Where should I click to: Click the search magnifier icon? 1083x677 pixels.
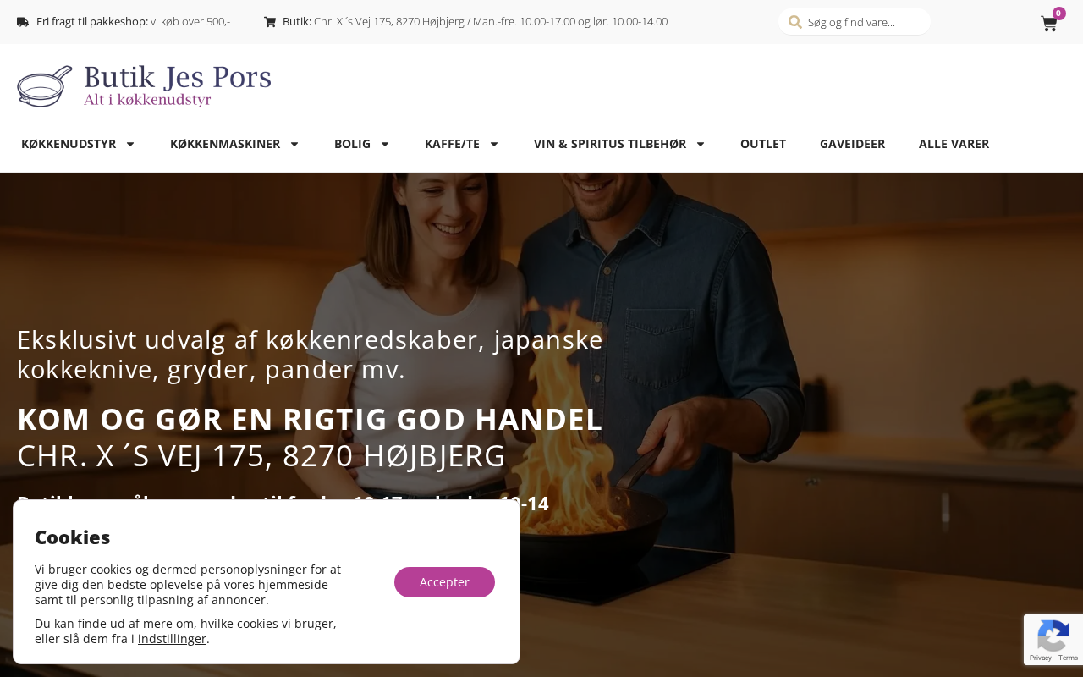[795, 22]
